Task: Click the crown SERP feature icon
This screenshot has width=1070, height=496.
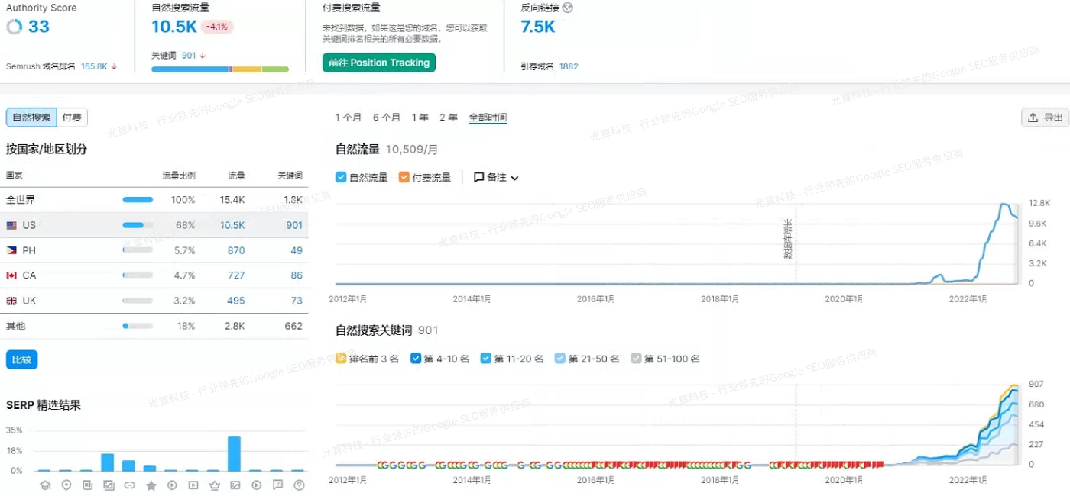Action: pyautogui.click(x=214, y=485)
